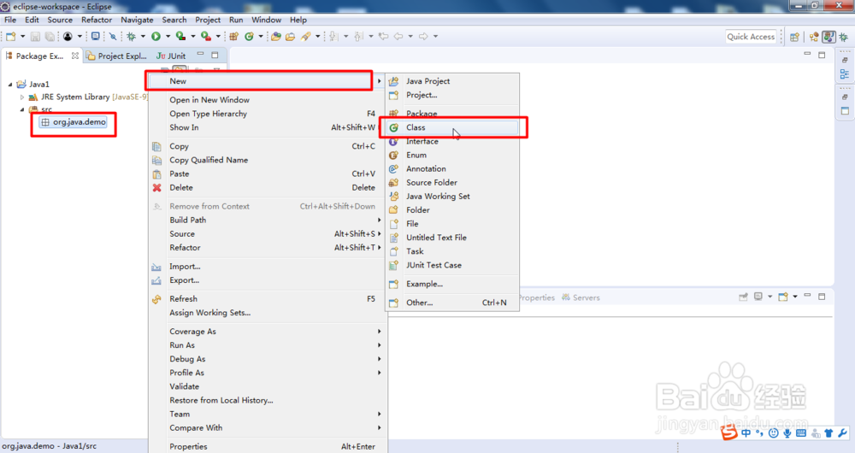Select Other... in the New submenu
Screen dimensions: 855x453
[452, 303]
